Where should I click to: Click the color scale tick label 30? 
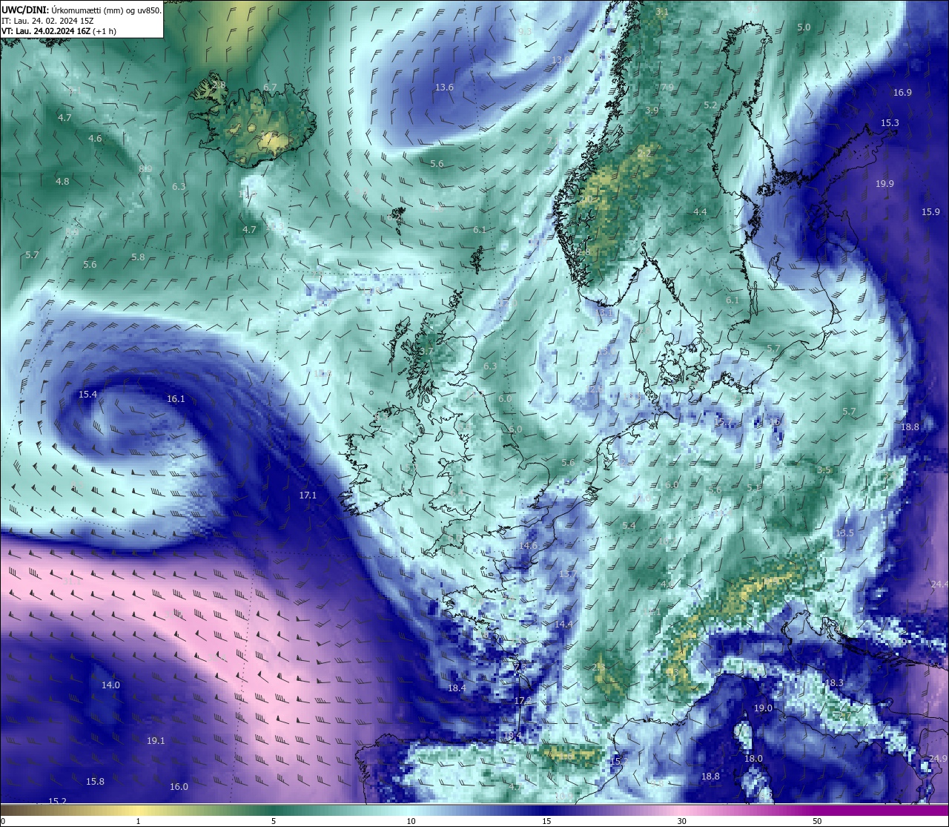(681, 821)
